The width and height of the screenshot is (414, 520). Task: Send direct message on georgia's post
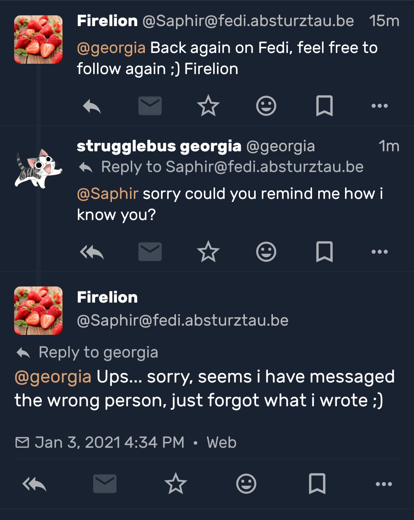(150, 252)
